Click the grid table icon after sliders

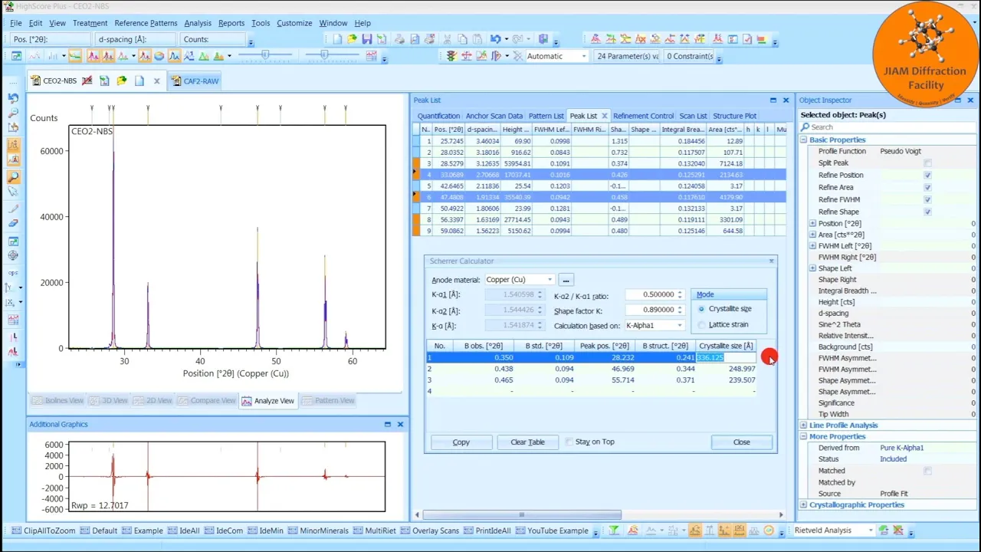point(372,56)
